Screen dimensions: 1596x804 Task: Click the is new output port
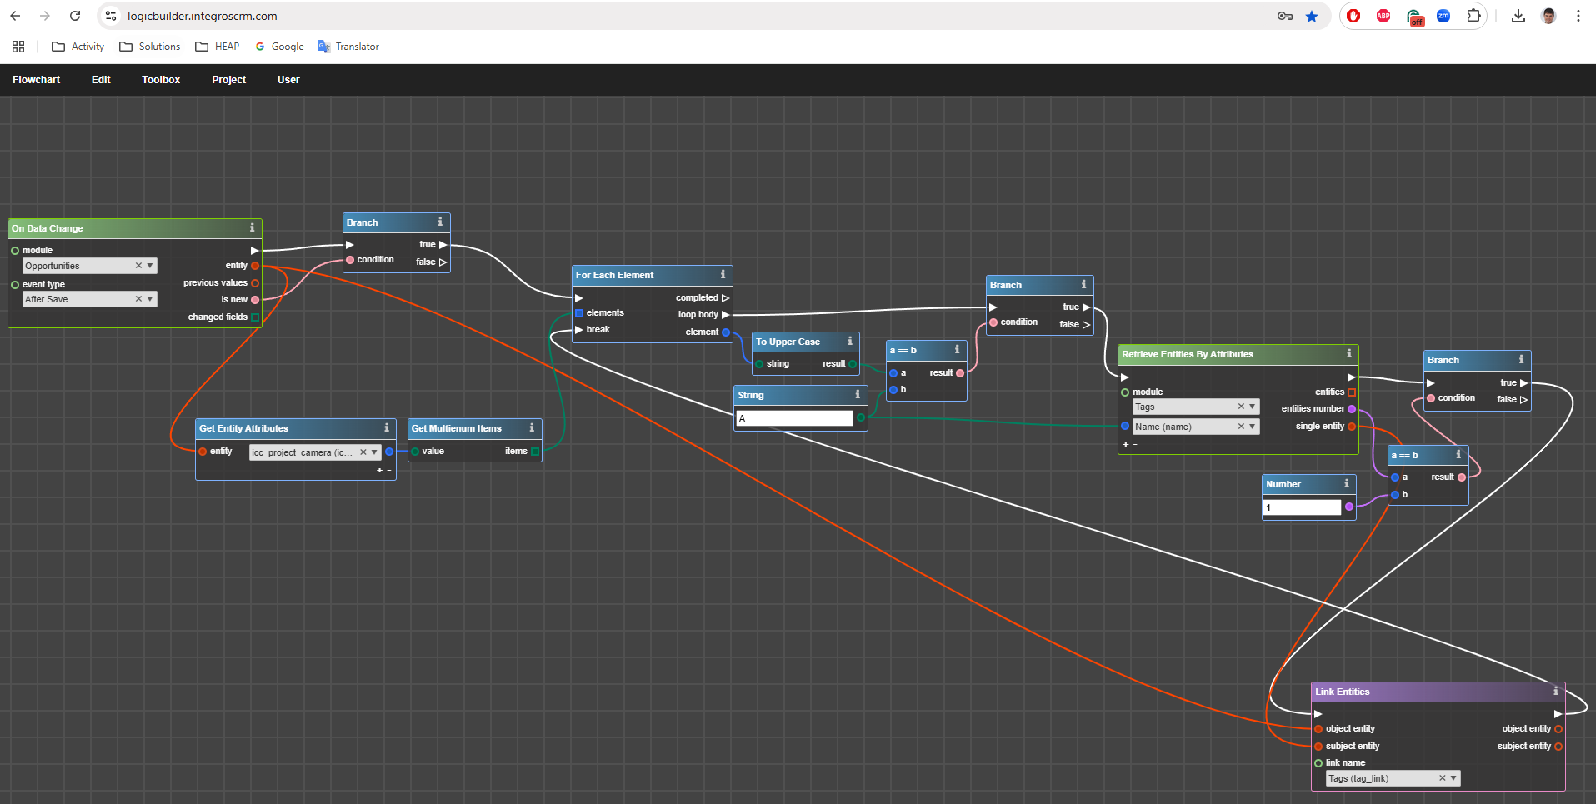tap(255, 300)
